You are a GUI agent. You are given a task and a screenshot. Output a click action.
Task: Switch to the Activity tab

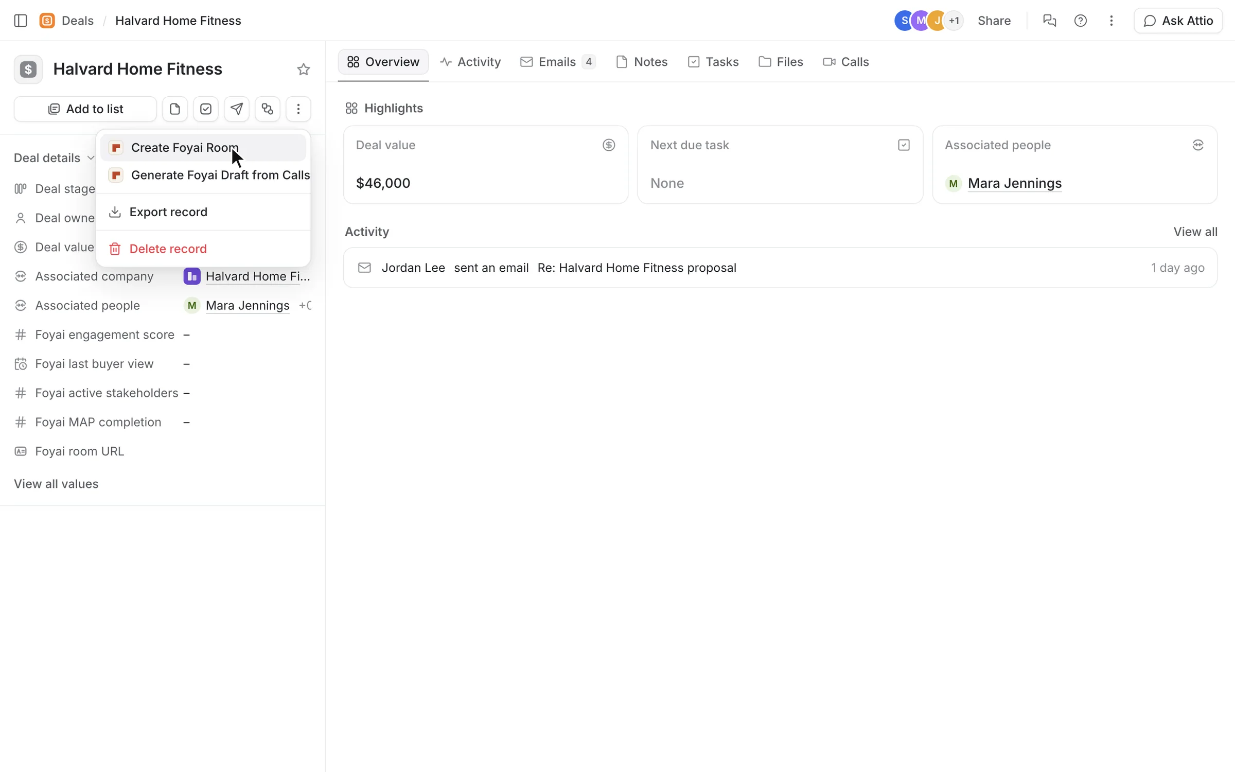click(470, 62)
